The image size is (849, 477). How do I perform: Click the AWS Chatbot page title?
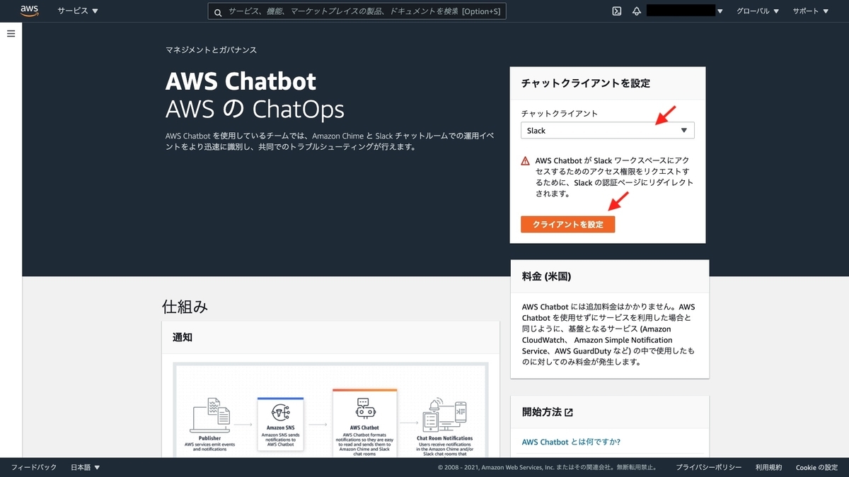241,81
